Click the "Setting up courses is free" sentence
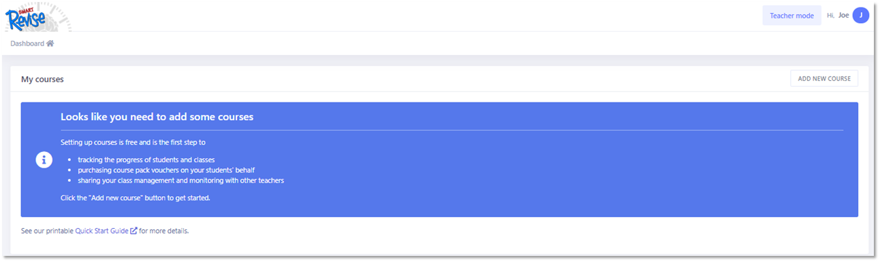The width and height of the screenshot is (880, 262). click(133, 143)
